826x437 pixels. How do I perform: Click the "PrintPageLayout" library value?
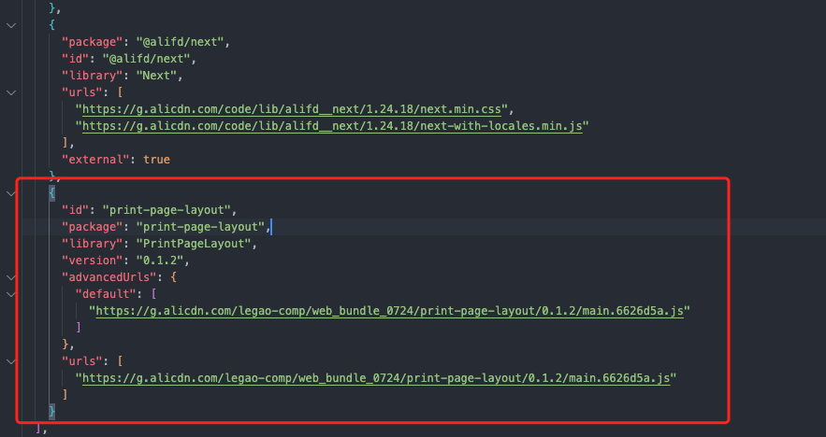coord(194,244)
